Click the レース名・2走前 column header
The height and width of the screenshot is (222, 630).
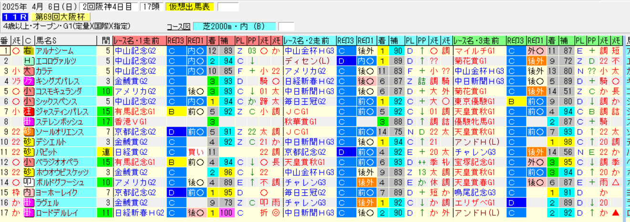click(x=310, y=40)
